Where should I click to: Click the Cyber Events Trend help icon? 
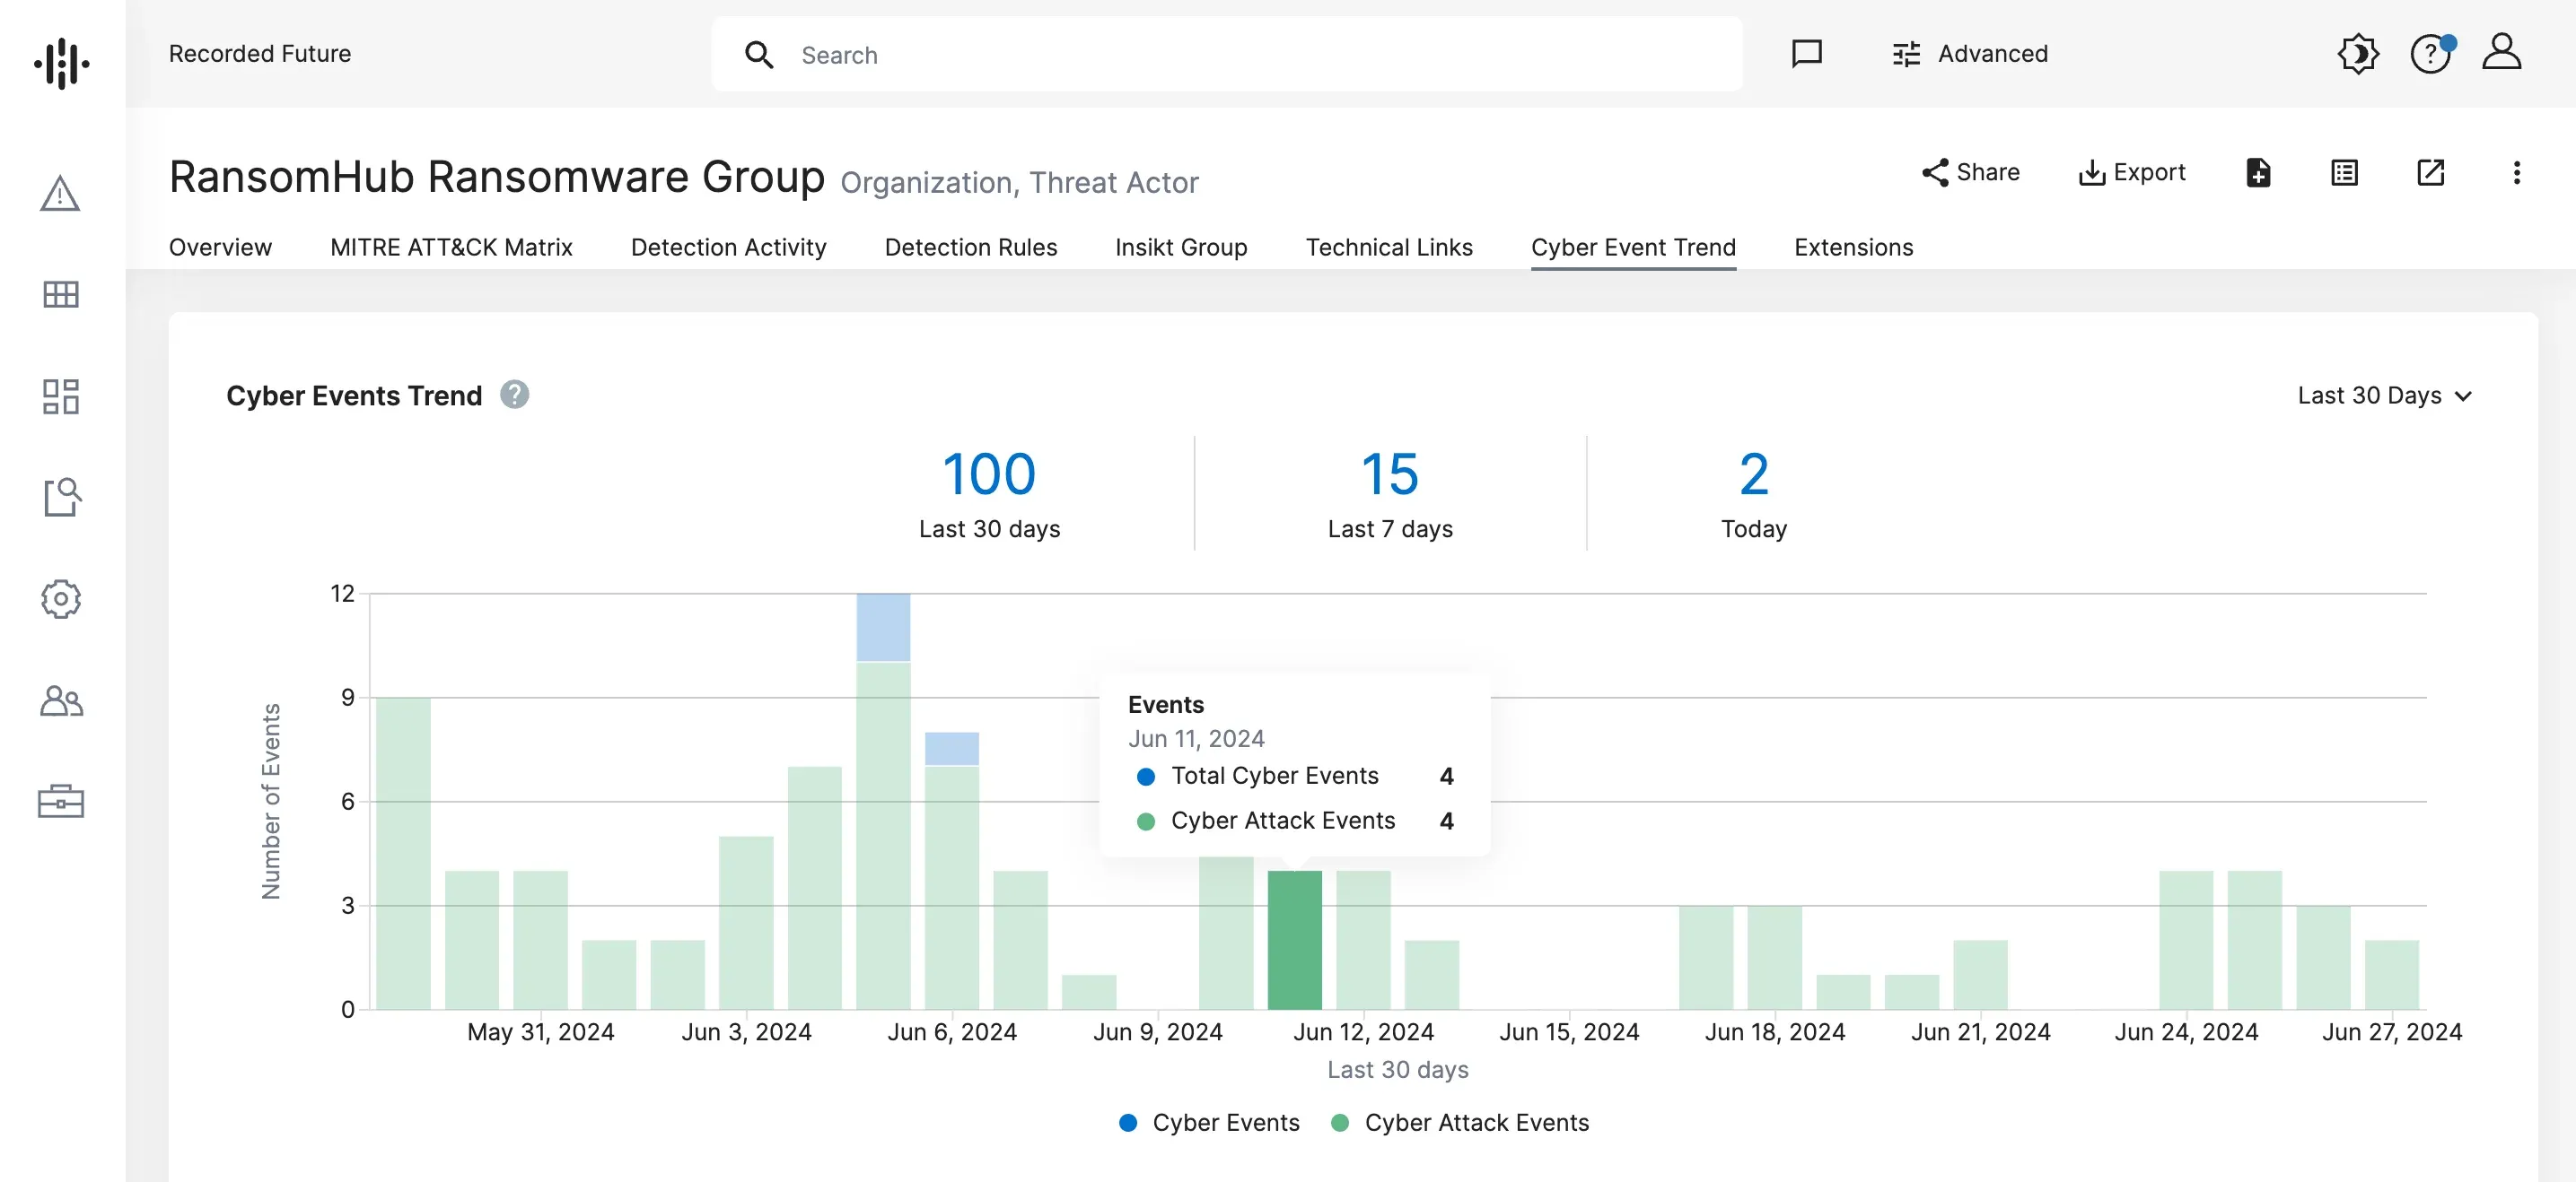tap(514, 395)
